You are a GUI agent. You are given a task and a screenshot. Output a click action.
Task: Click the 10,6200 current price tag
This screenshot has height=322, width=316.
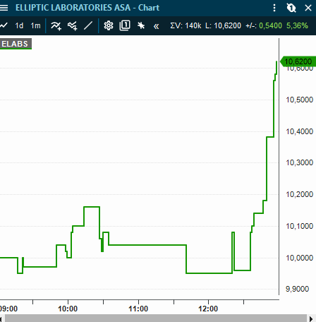pyautogui.click(x=298, y=61)
